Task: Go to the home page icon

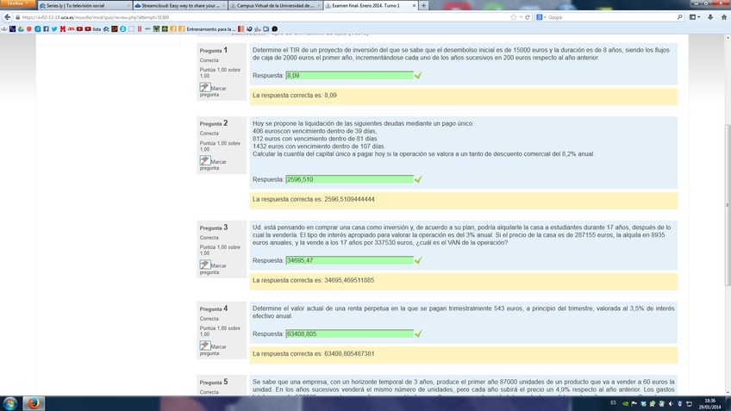Action: (x=724, y=17)
